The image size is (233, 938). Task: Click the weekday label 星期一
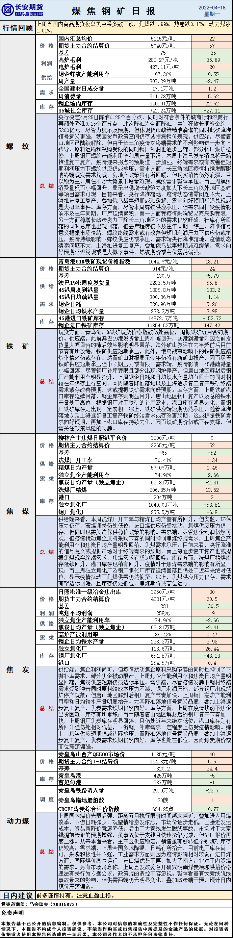(212, 14)
